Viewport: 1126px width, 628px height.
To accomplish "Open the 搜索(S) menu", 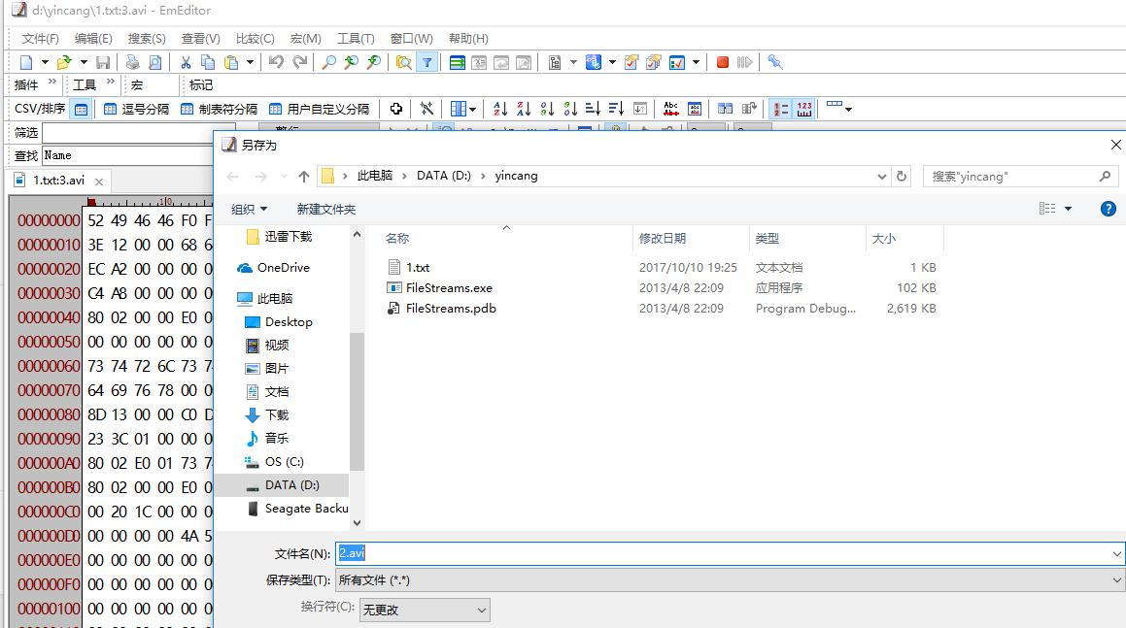I will pos(146,38).
